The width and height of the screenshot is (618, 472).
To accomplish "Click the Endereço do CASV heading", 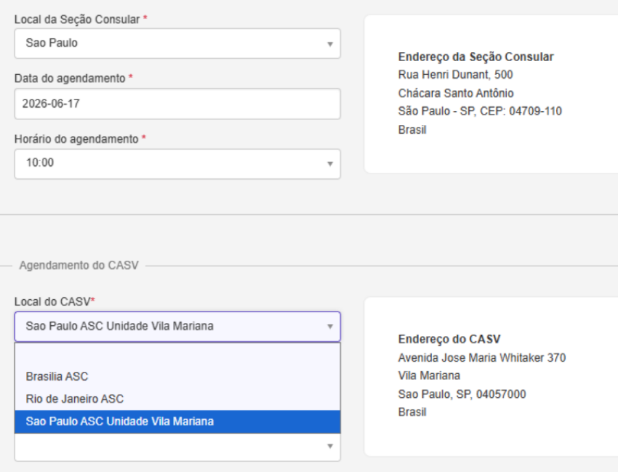I will [x=449, y=339].
